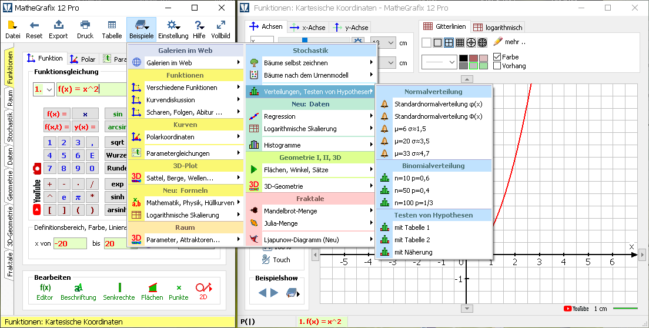Click the Touch mode icon
This screenshot has height=328, width=649.
(266, 259)
